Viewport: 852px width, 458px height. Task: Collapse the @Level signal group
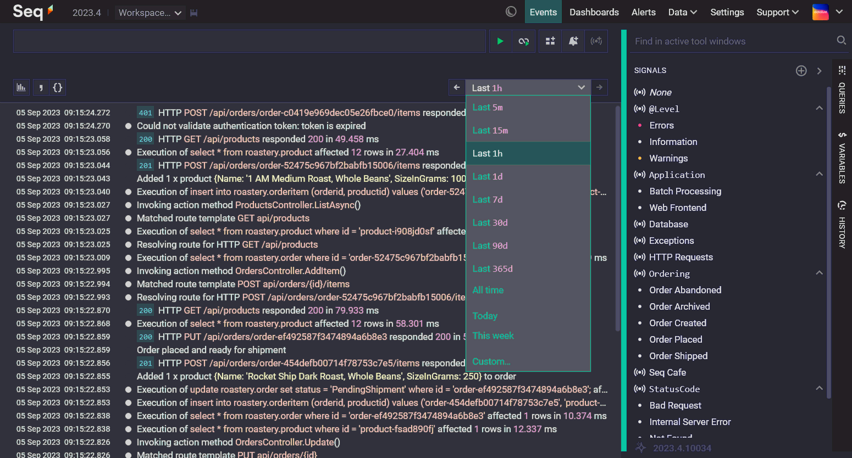(x=819, y=108)
